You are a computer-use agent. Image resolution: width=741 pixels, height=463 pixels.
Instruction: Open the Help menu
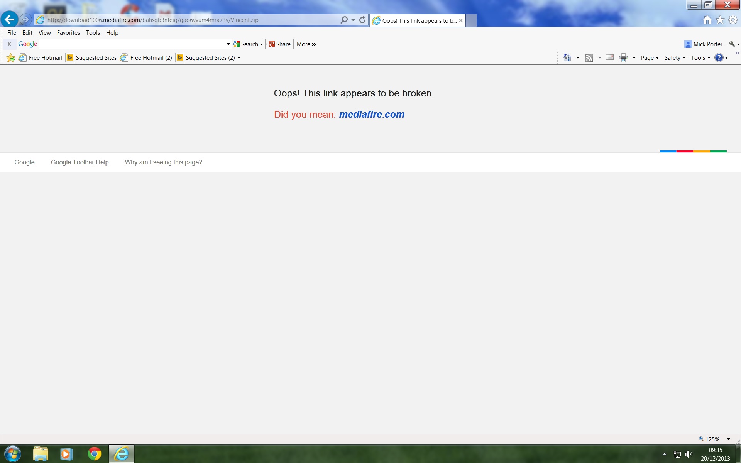112,33
